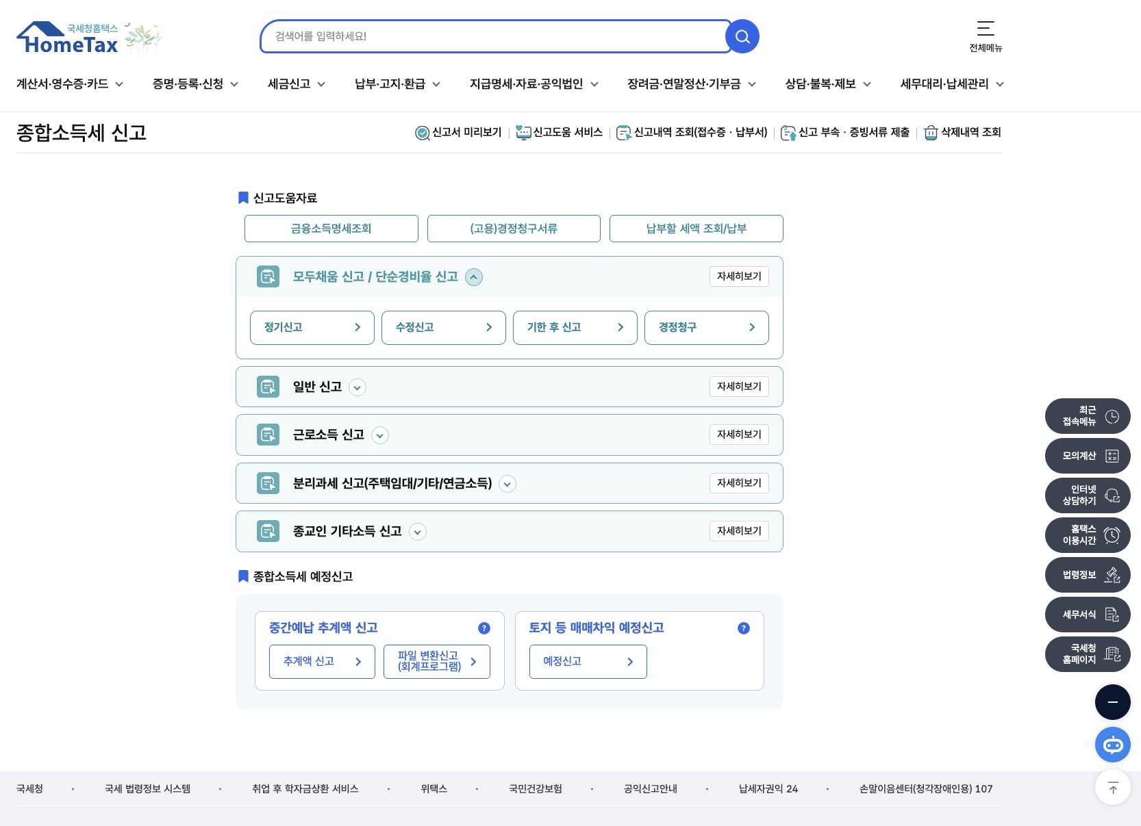This screenshot has height=826, width=1141.
Task: Open the 전체메뉴 hamburger menu
Action: 986,36
